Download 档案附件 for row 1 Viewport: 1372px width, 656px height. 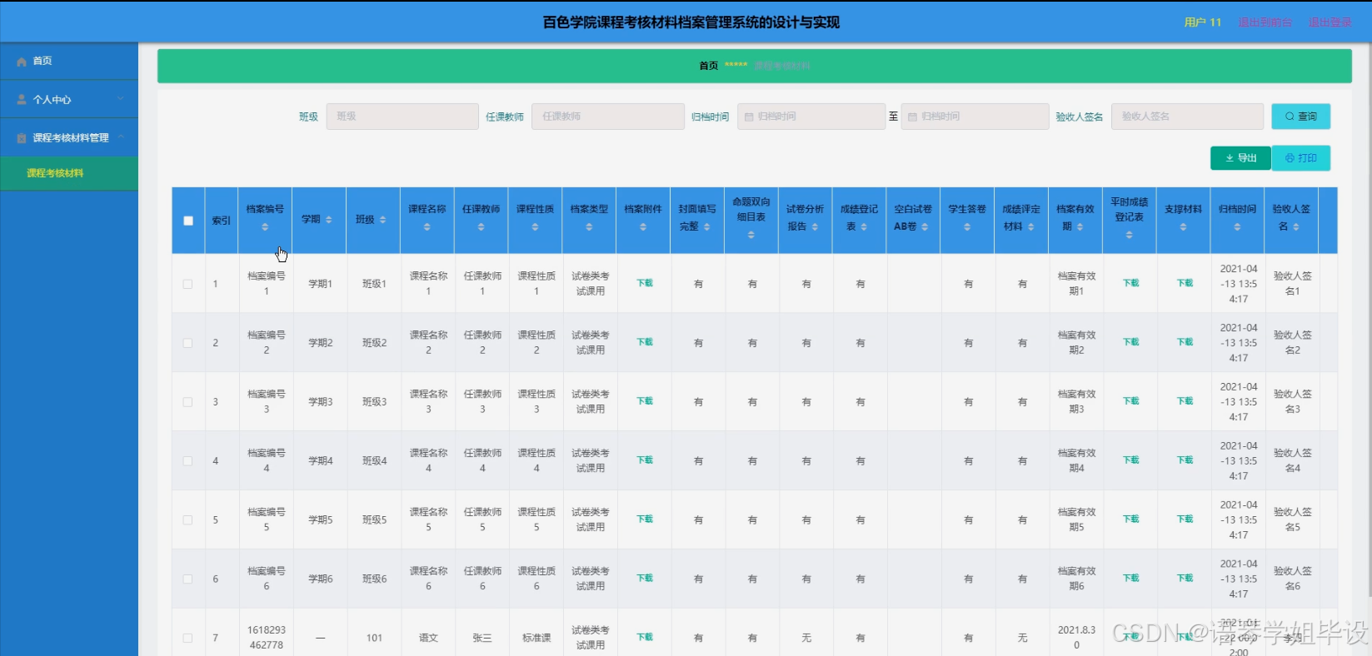click(645, 283)
